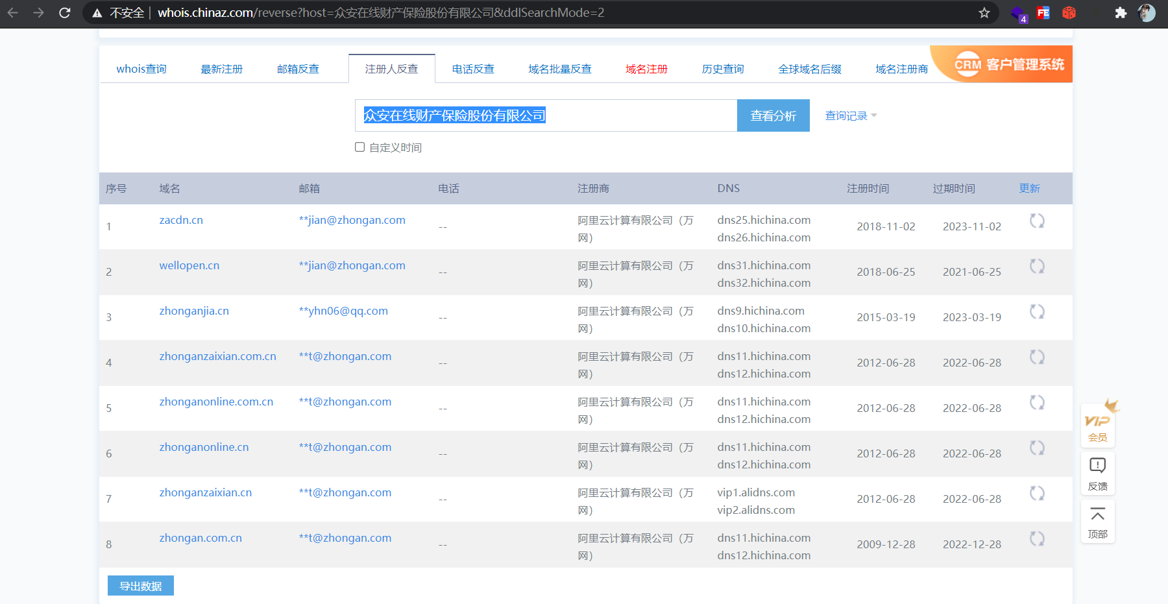This screenshot has width=1168, height=604.
Task: Expand the 查询记录 dropdown
Action: (x=851, y=116)
